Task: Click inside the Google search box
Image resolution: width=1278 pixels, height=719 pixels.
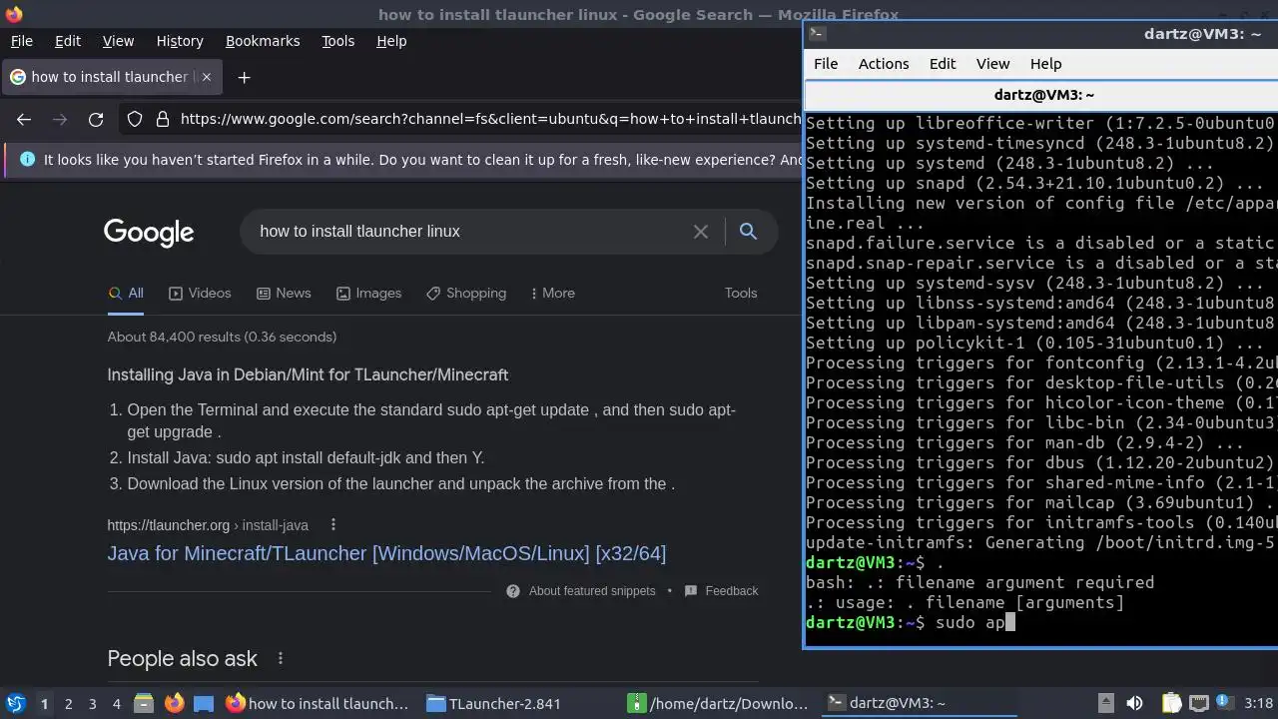Action: click(x=469, y=232)
